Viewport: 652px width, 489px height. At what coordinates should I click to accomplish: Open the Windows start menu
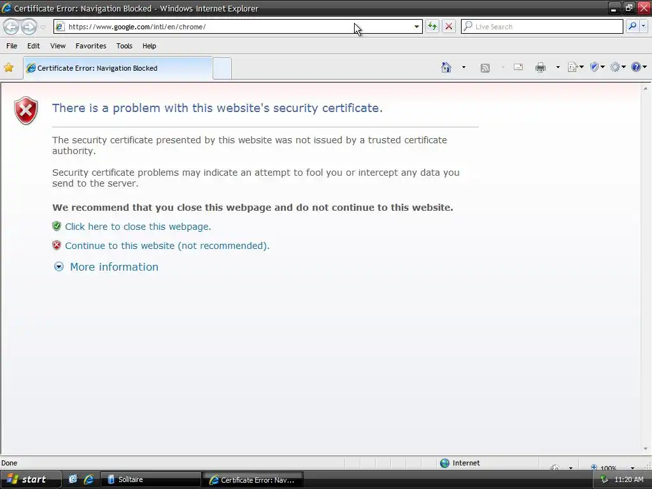tap(31, 479)
